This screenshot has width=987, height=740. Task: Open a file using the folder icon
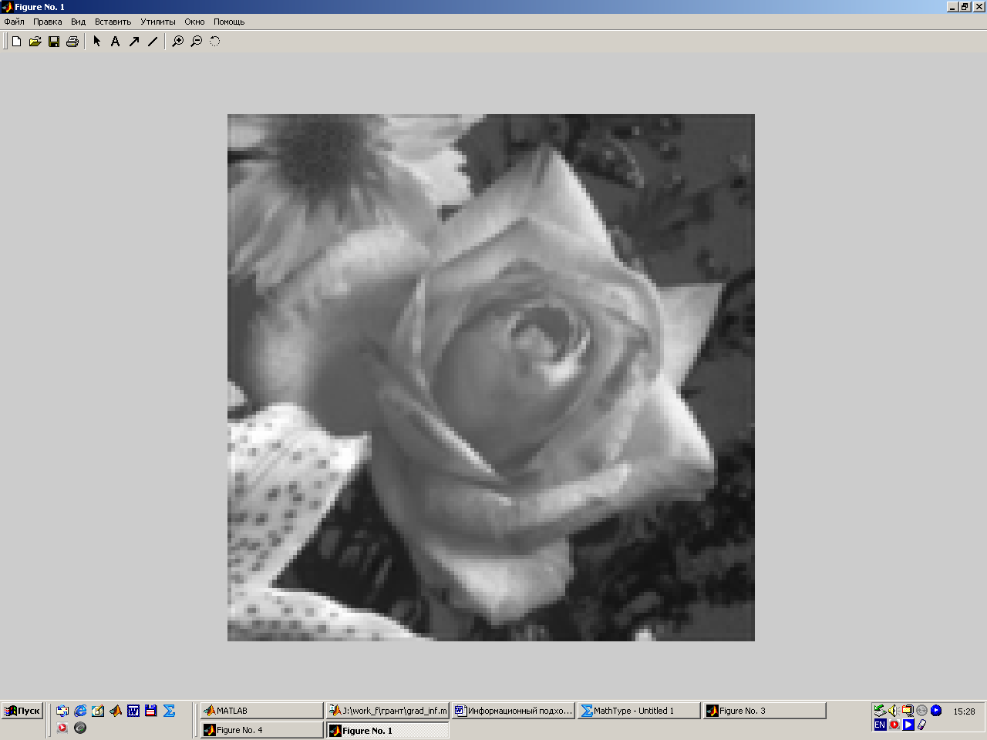pos(35,42)
